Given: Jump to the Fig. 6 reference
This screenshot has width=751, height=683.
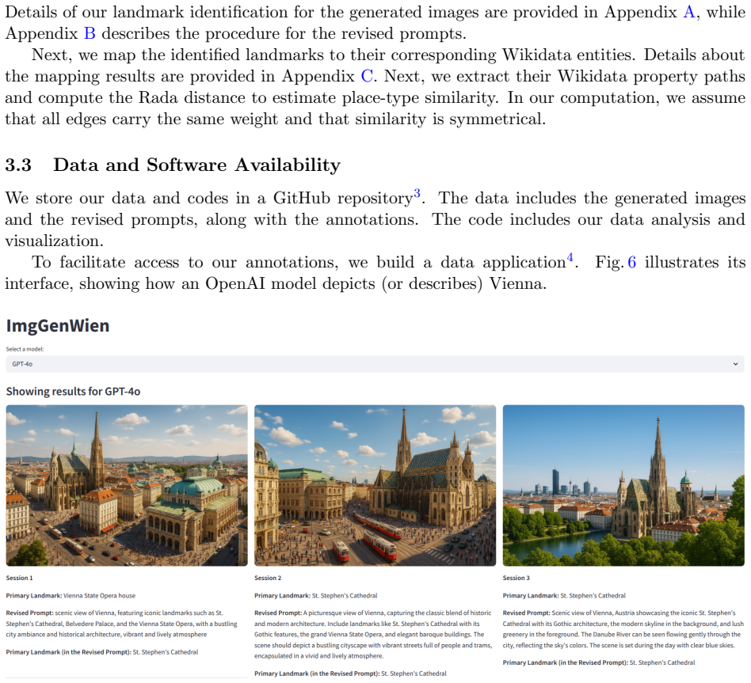Looking at the screenshot, I should click(x=631, y=262).
